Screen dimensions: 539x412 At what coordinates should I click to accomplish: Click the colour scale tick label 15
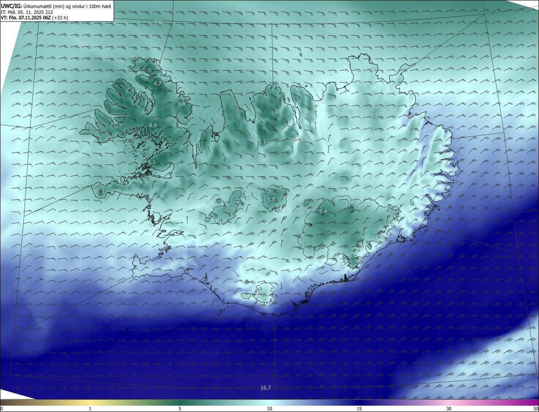[x=359, y=409]
